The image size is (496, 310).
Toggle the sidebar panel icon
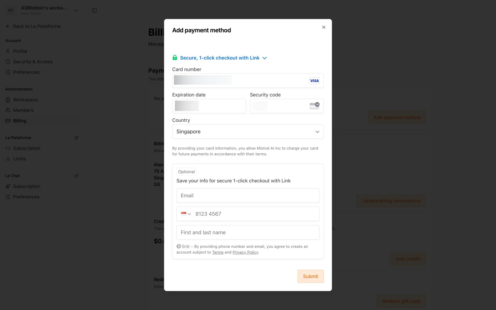click(x=94, y=11)
